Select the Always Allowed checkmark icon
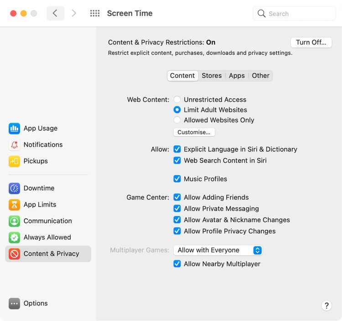The image size is (342, 321). [14, 237]
